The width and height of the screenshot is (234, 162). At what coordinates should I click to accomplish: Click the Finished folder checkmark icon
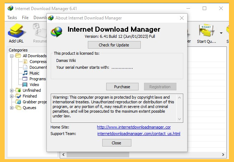click(x=18, y=96)
